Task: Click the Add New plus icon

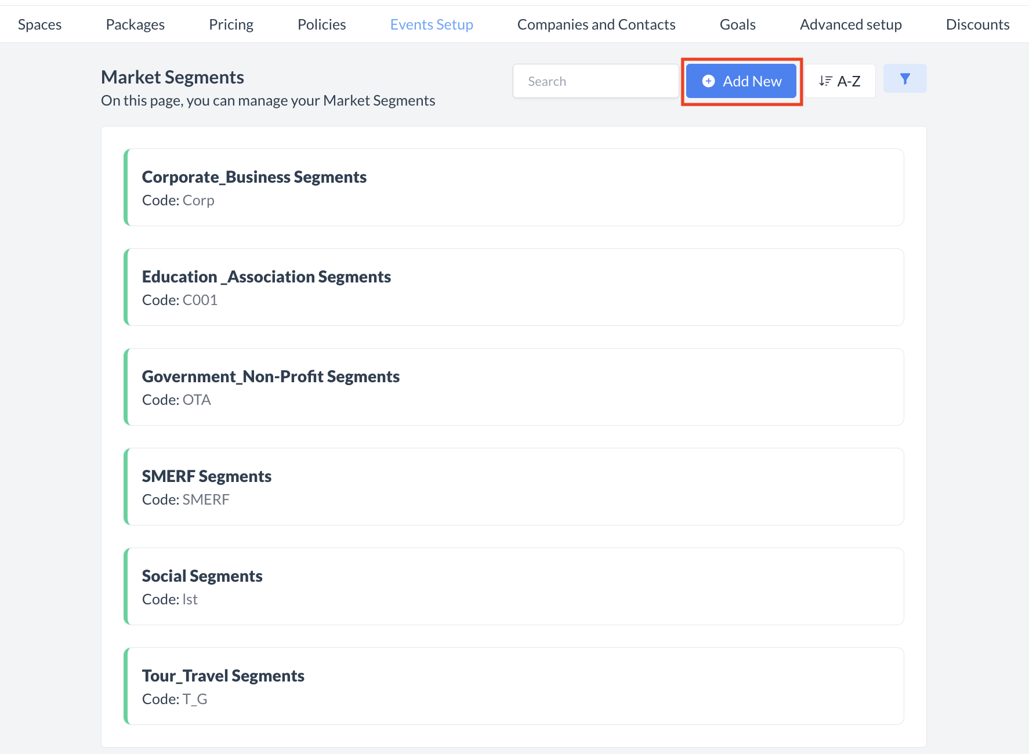Action: coord(708,81)
